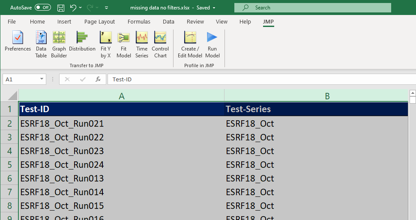
Task: Open Undo history dropdown arrow
Action: tap(81, 8)
